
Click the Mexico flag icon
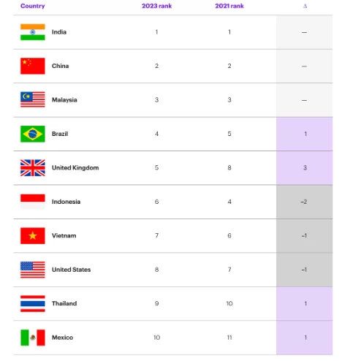tap(33, 338)
